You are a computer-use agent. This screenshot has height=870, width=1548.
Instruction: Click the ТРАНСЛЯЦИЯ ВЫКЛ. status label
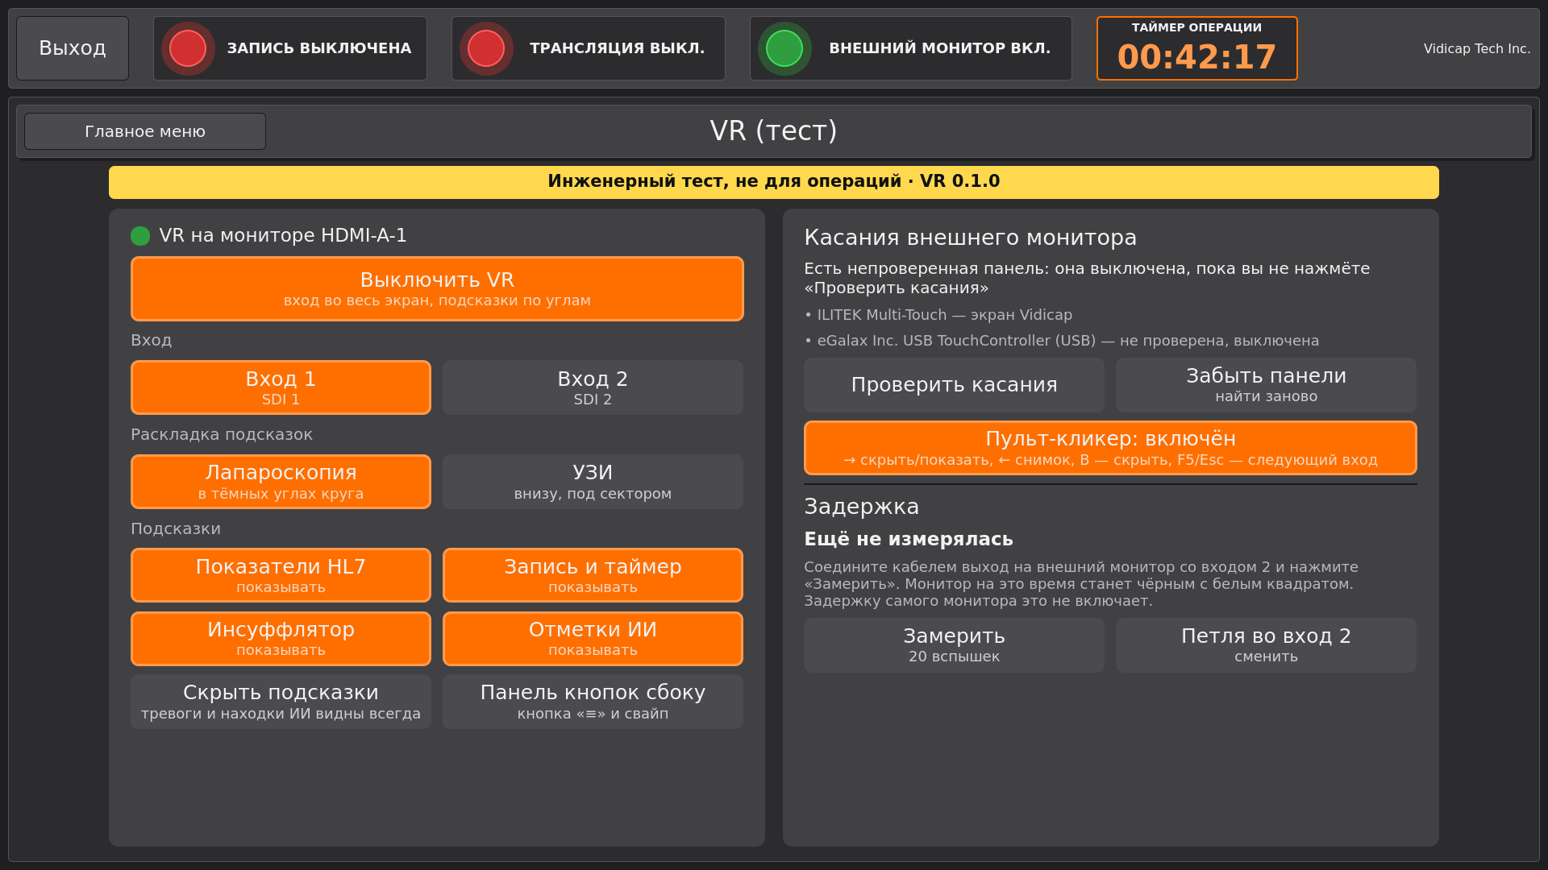(618, 48)
